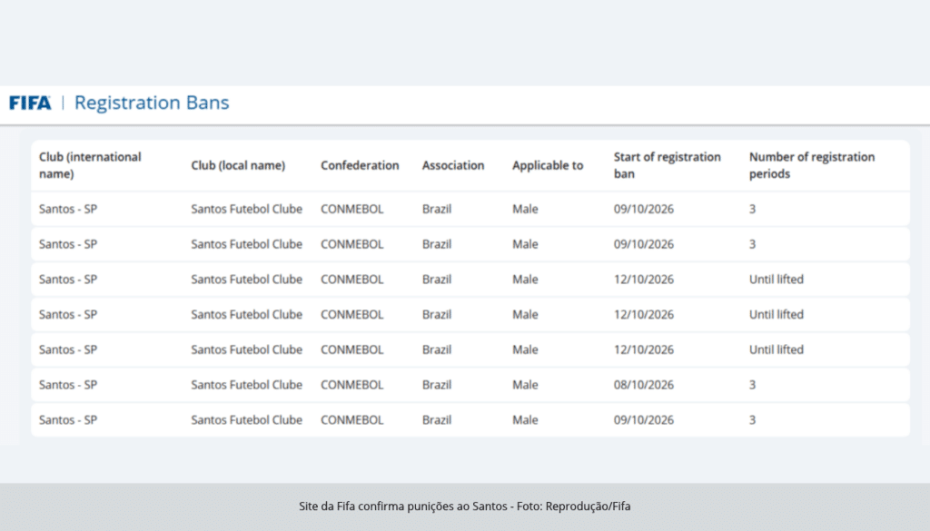Image resolution: width=930 pixels, height=531 pixels.
Task: Click the 08/10/2026 start date cell
Action: [644, 385]
